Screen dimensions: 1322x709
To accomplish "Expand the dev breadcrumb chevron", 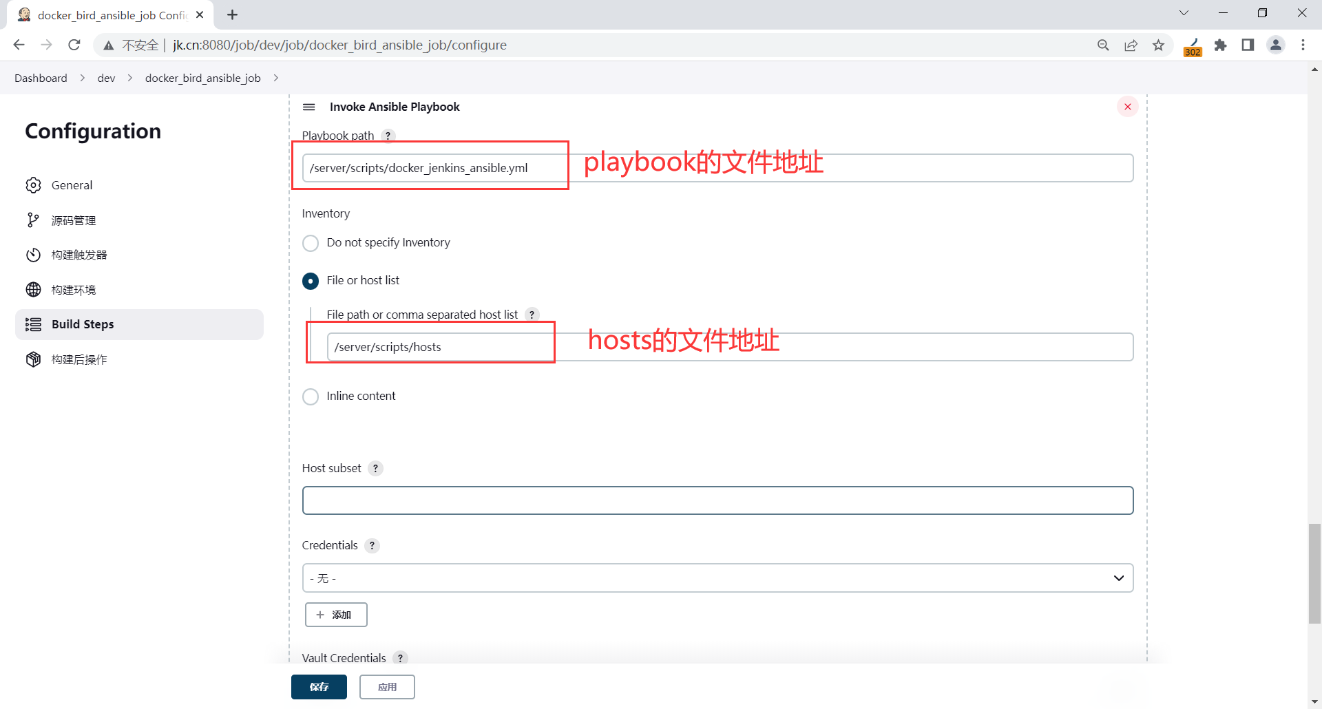I will [x=130, y=78].
